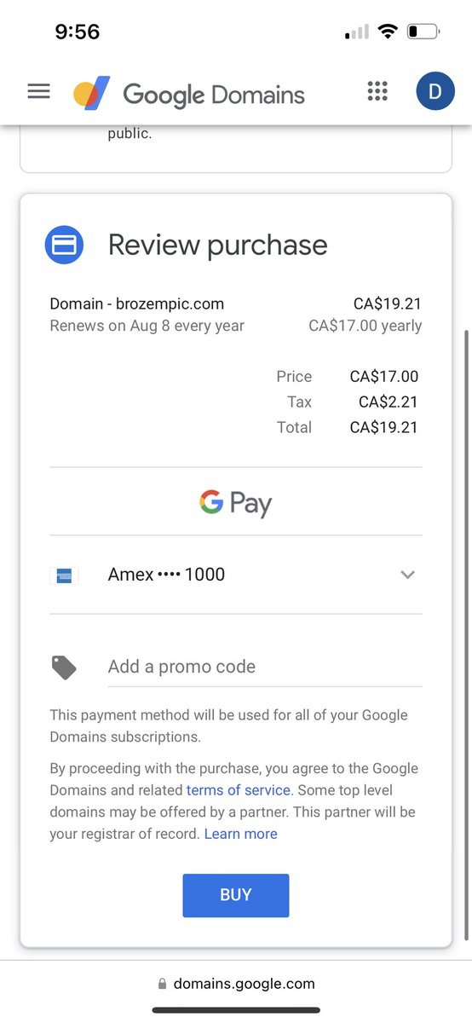This screenshot has height=1023, width=472.
Task: Click the BUY button
Action: pyautogui.click(x=236, y=895)
